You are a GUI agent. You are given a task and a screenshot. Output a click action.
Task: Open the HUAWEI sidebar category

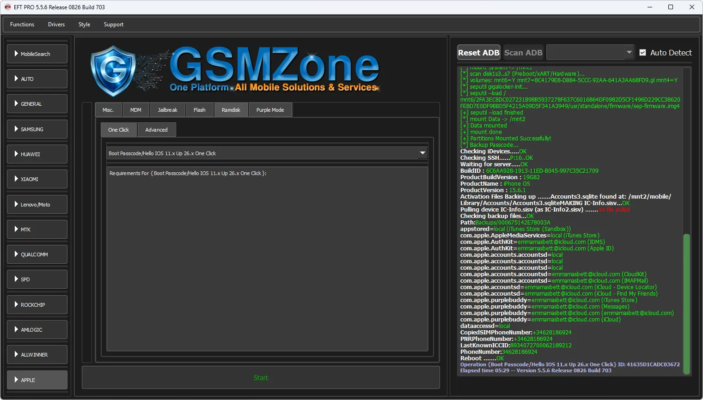[x=37, y=154]
